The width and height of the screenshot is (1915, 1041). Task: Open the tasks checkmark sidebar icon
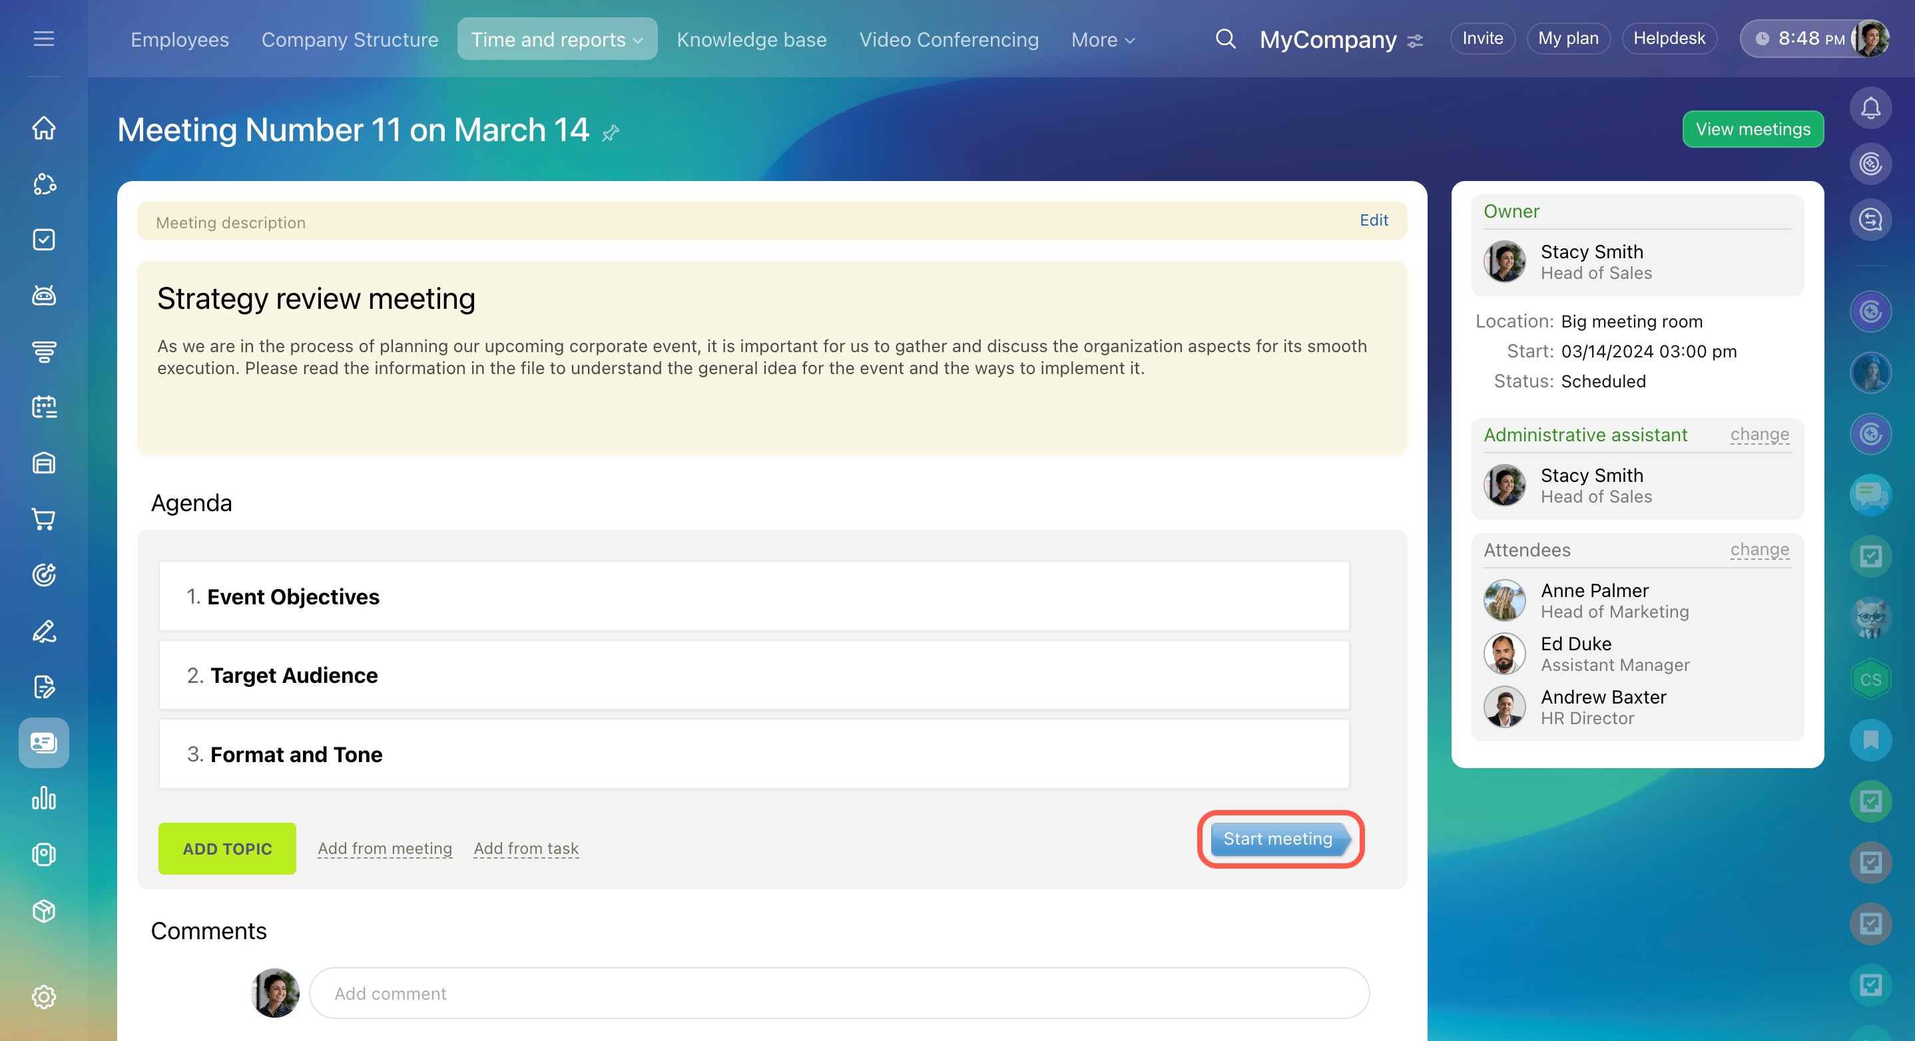(44, 239)
